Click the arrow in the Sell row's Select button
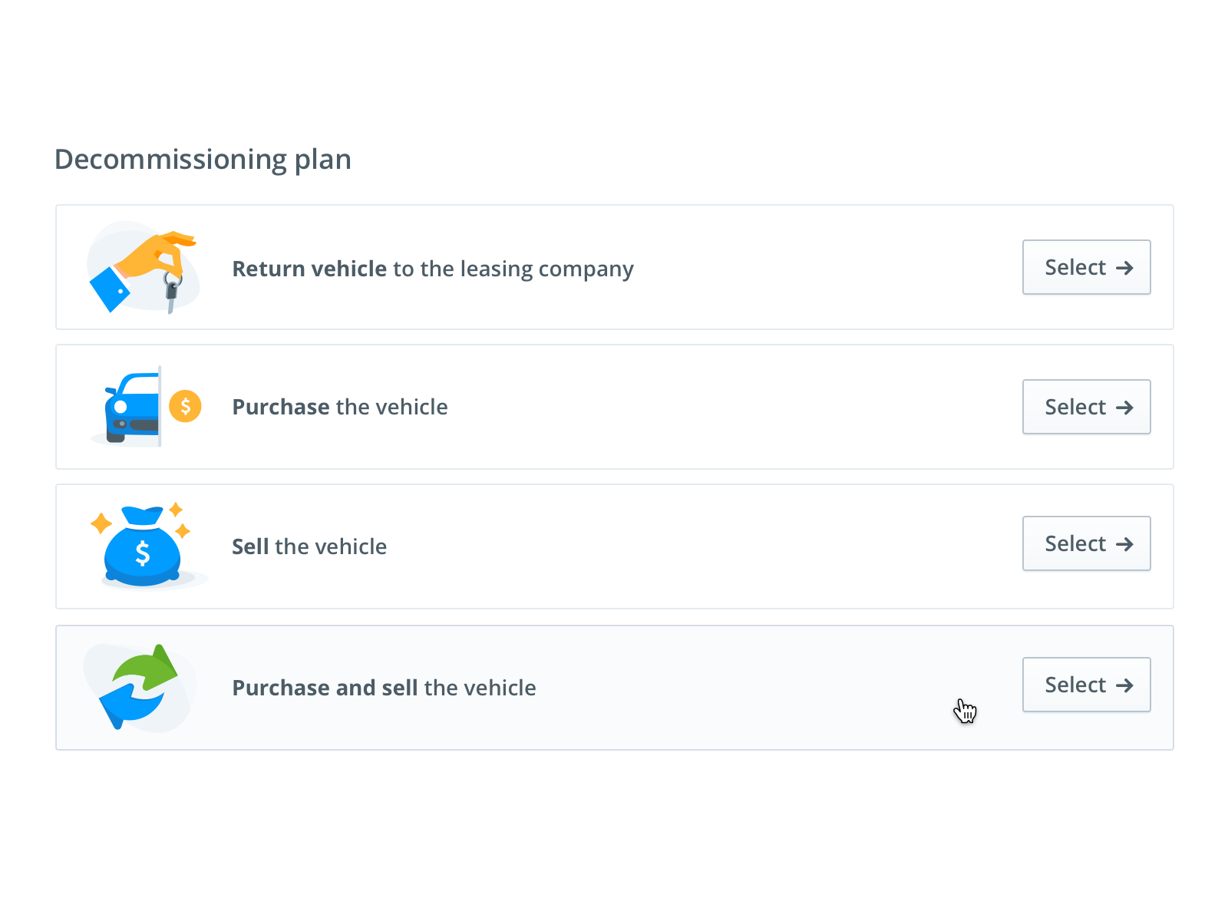This screenshot has width=1228, height=921. [1125, 543]
